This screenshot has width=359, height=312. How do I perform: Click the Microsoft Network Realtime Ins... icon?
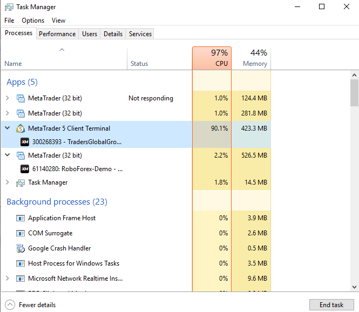click(x=21, y=279)
